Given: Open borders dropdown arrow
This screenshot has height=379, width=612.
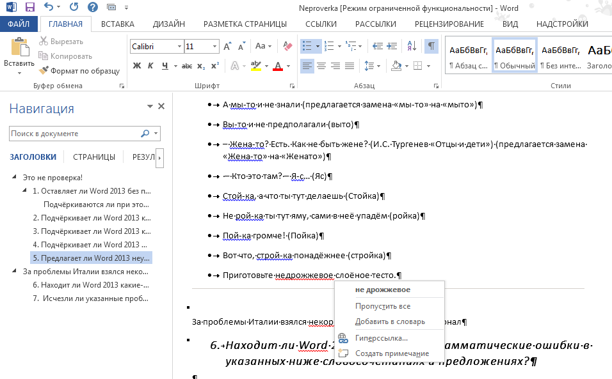Looking at the screenshot, I should pos(428,66).
